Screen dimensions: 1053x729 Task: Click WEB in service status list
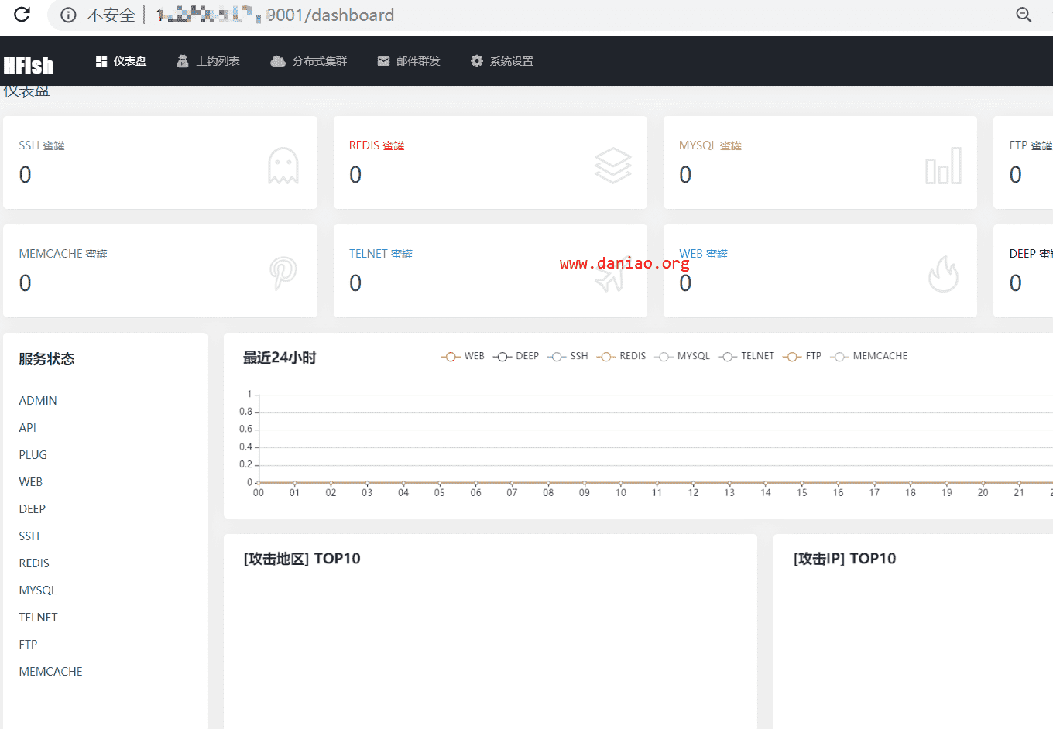pyautogui.click(x=31, y=482)
